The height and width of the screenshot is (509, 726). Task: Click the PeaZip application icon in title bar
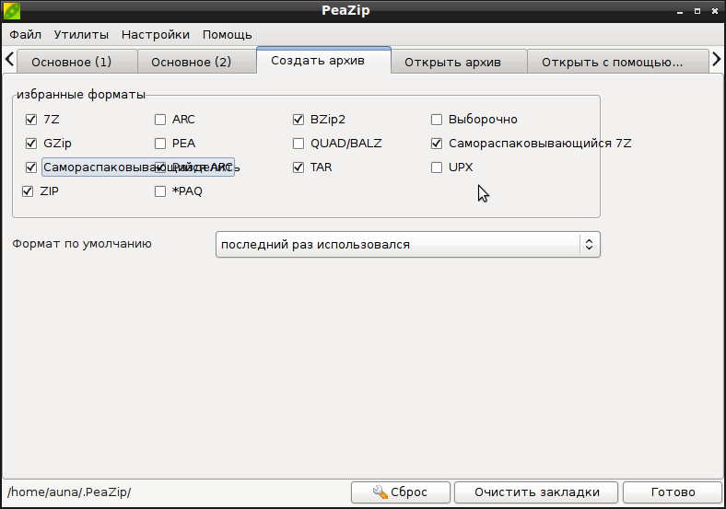[x=12, y=11]
